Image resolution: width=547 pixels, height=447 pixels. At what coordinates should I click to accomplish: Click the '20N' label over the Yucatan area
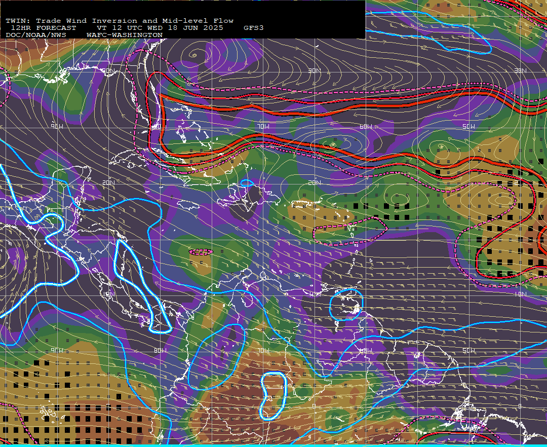pos(108,182)
